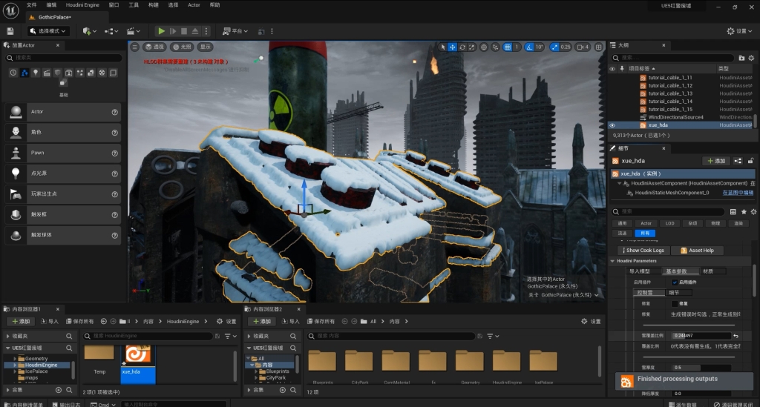Toggle the 修复 repair checkbox
Viewport: 760px width, 407px height.
pyautogui.click(x=675, y=304)
